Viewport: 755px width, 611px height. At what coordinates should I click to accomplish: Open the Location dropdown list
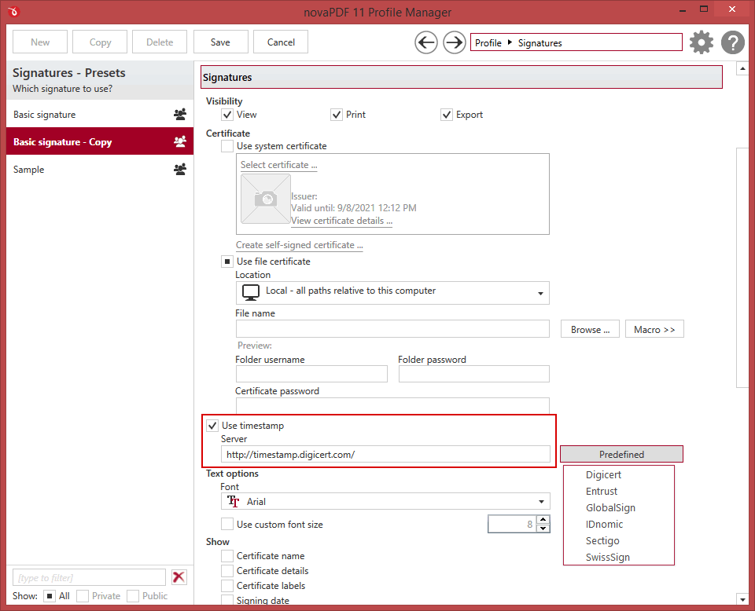pyautogui.click(x=392, y=293)
